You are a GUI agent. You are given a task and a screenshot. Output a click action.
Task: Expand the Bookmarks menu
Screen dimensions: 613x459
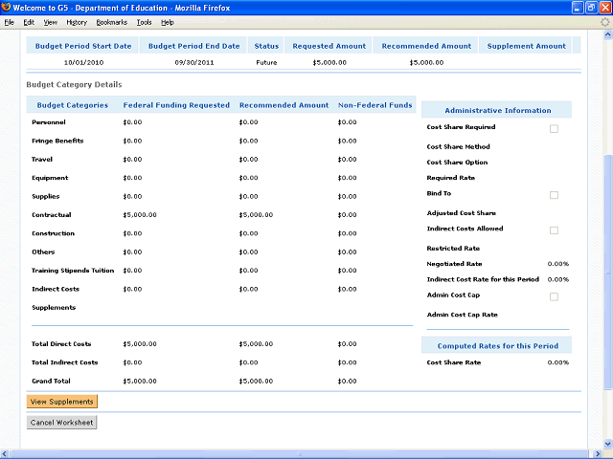111,21
